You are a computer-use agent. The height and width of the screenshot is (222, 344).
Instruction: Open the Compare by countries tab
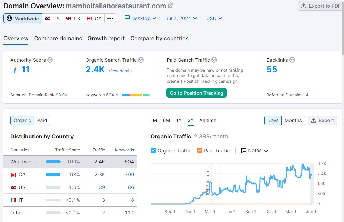point(159,39)
